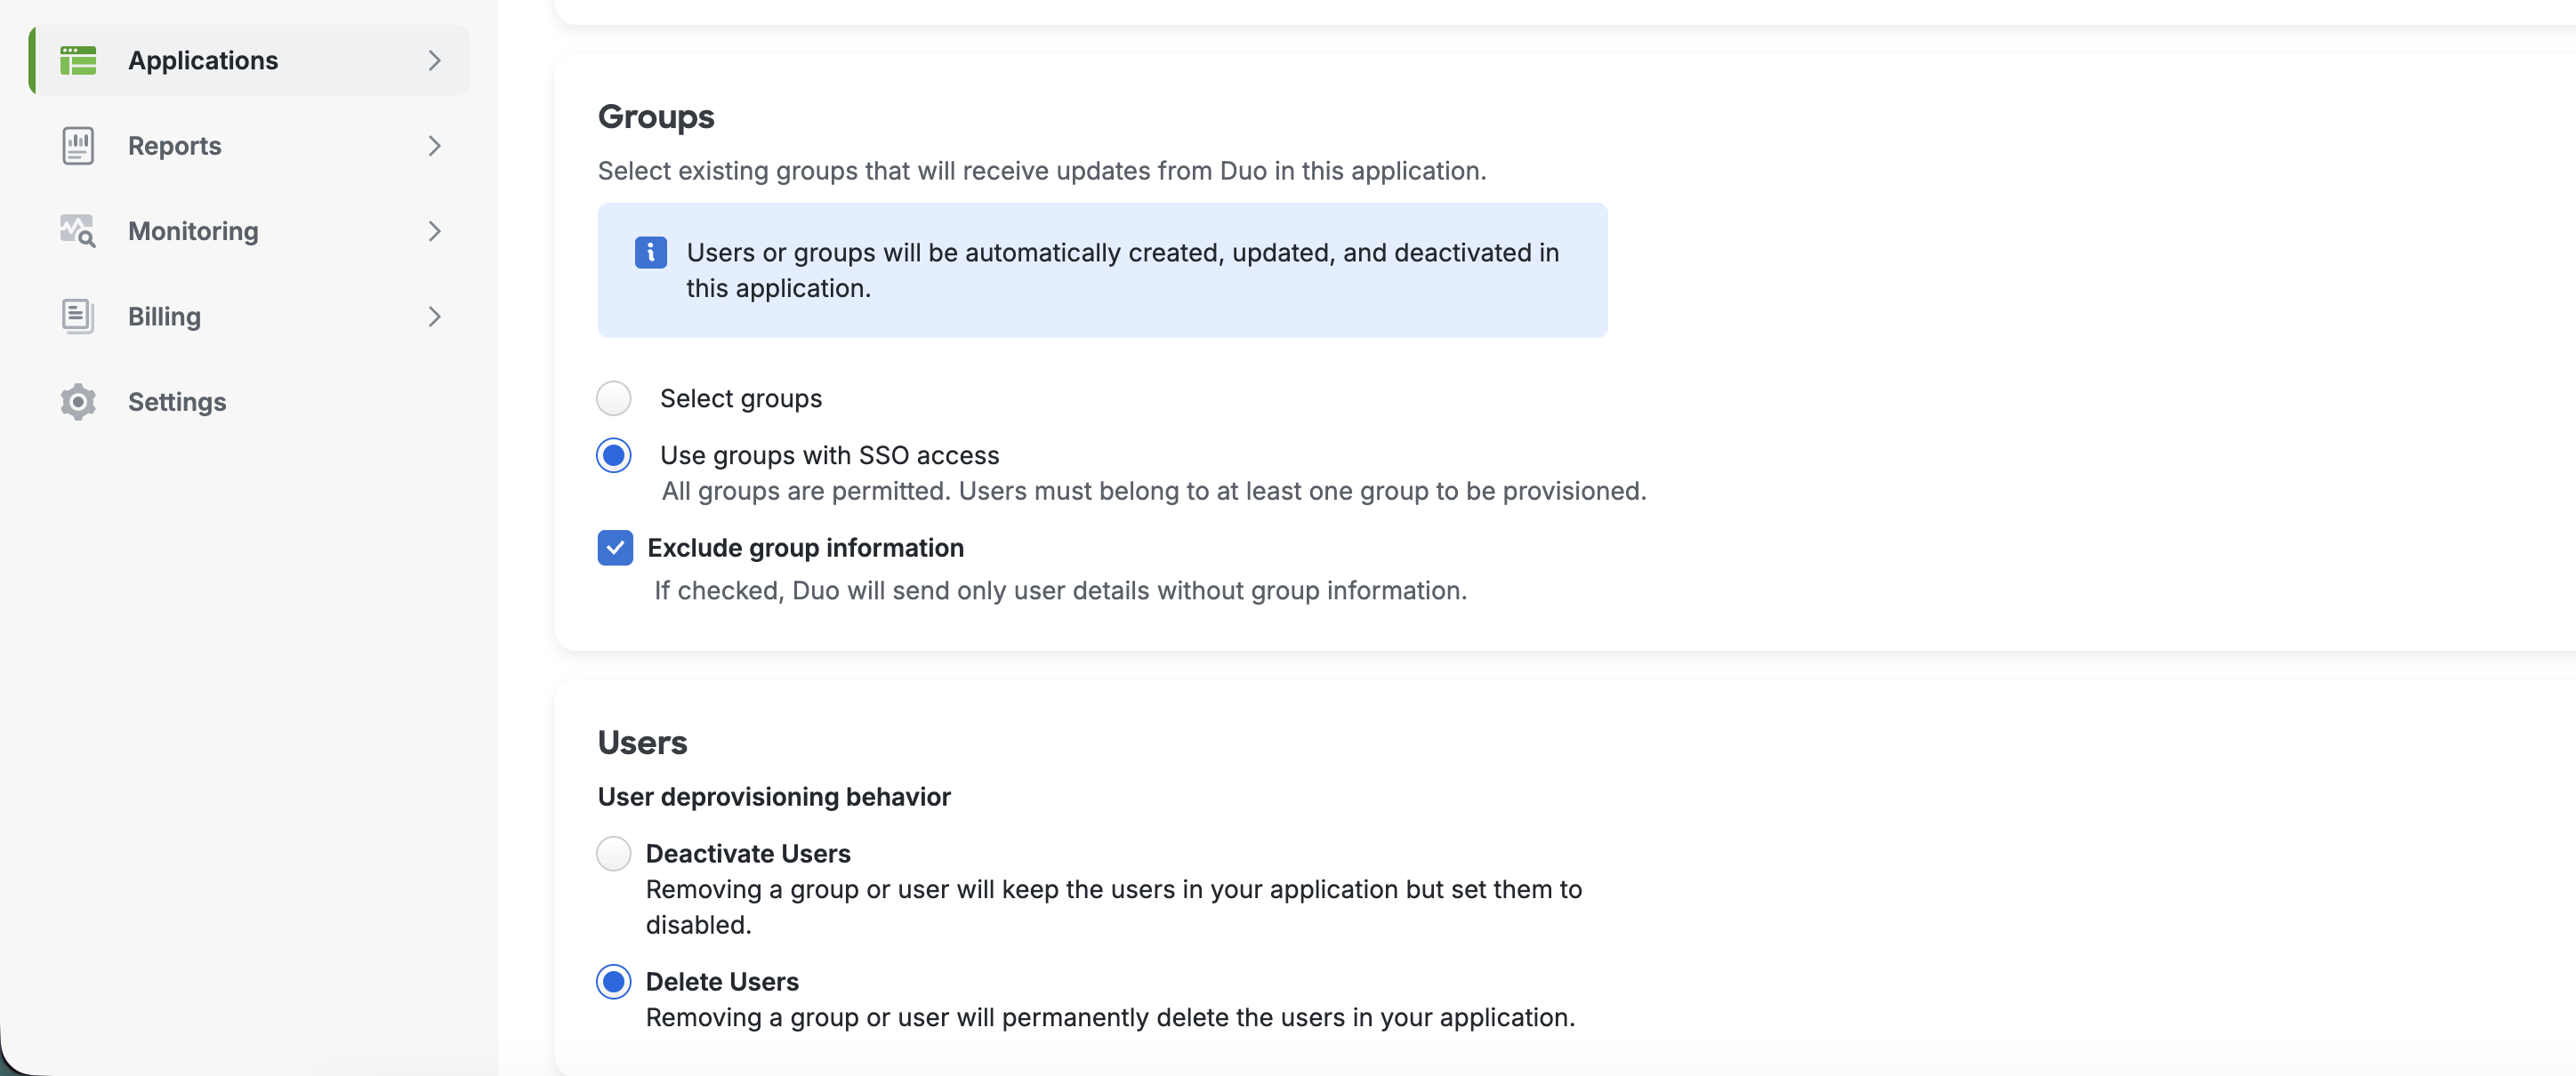Click the Settings gear icon

point(78,402)
